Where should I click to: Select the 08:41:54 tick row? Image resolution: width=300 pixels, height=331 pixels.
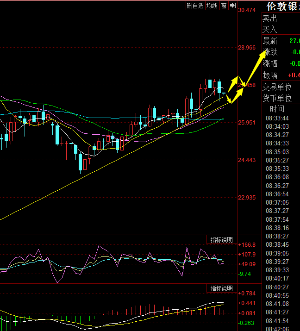(x=277, y=321)
